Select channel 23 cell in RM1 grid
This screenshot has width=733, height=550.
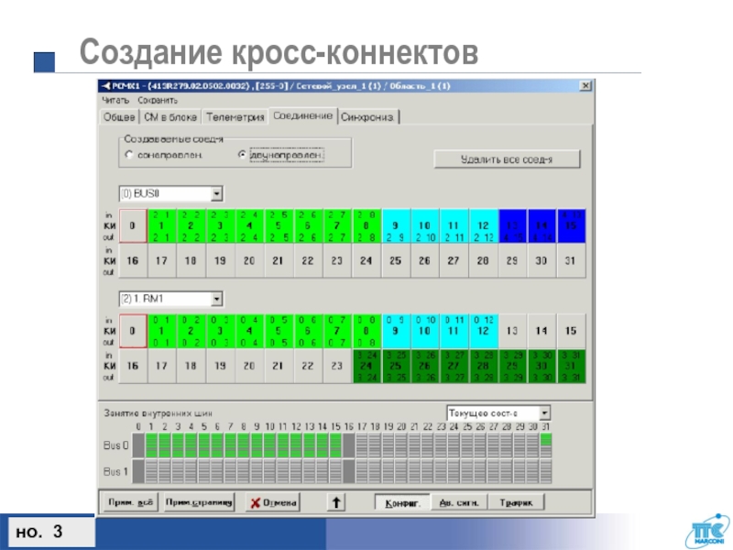(337, 366)
